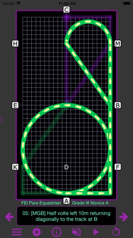Tap arena marker M

(x=118, y=44)
